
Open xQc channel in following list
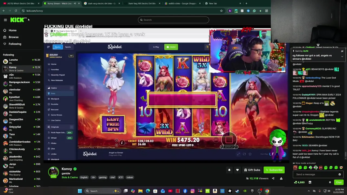point(22,76)
